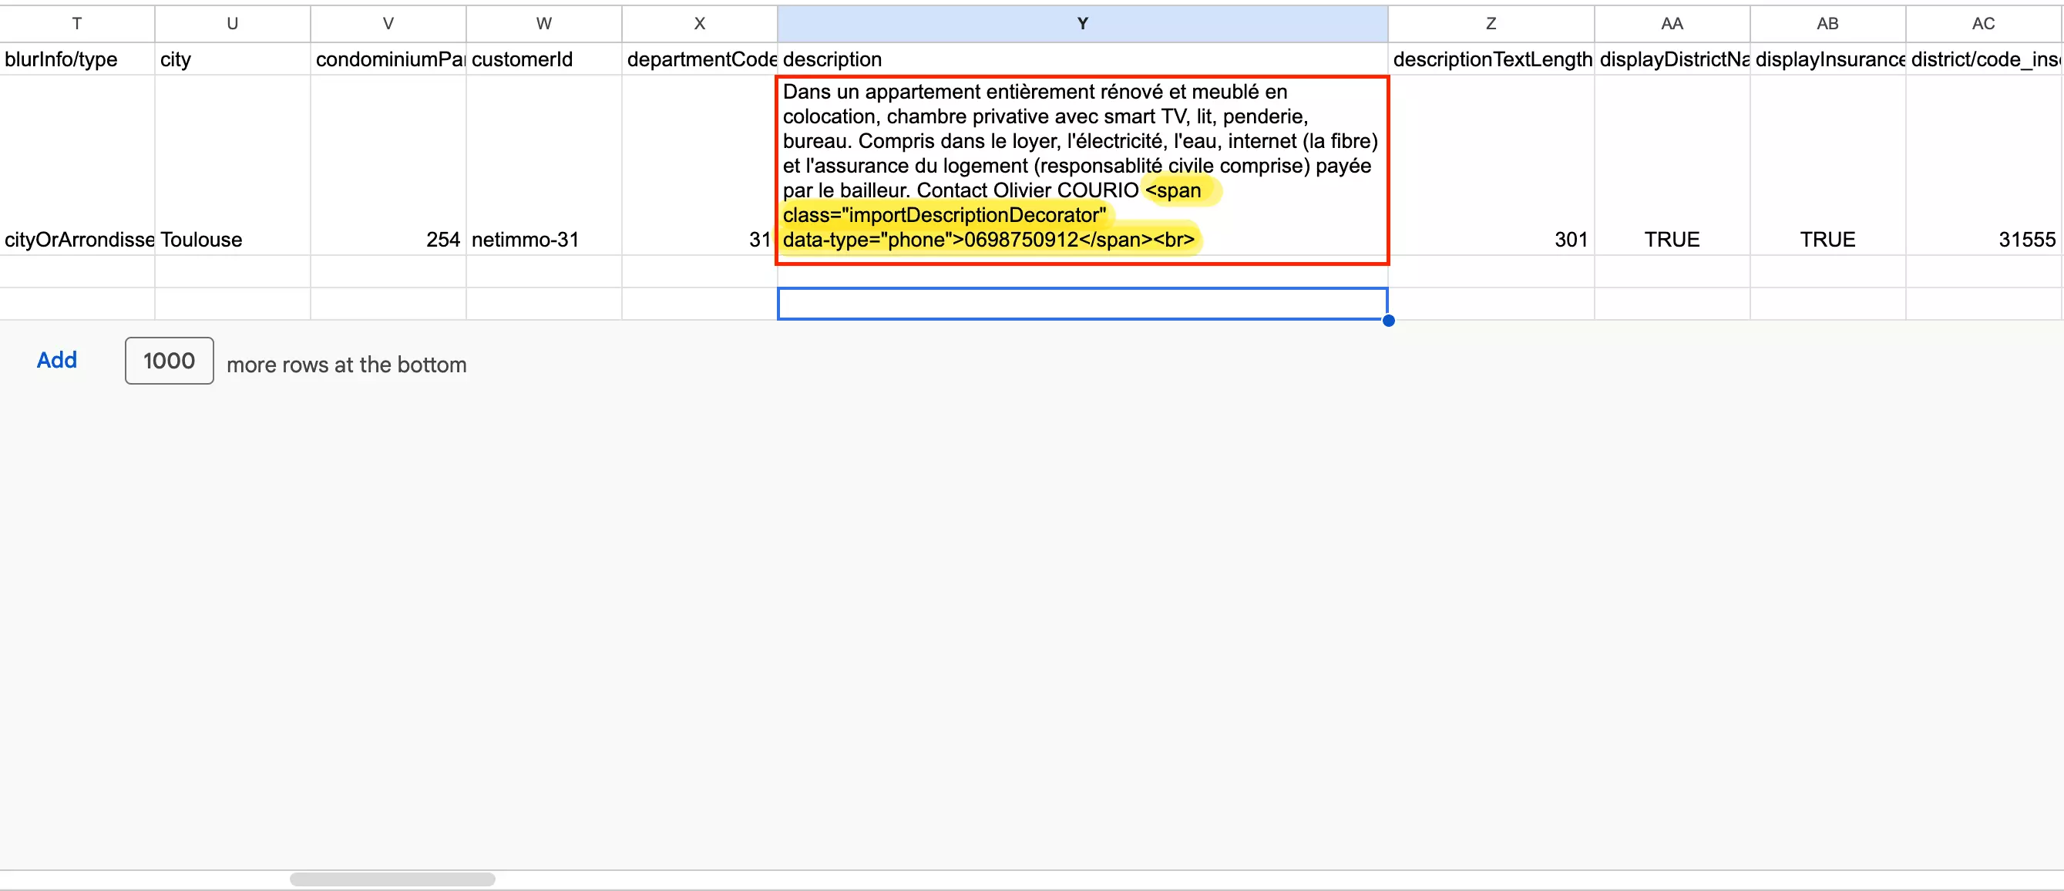This screenshot has height=891, width=2064.
Task: Click the Add link to append rows
Action: click(x=56, y=361)
